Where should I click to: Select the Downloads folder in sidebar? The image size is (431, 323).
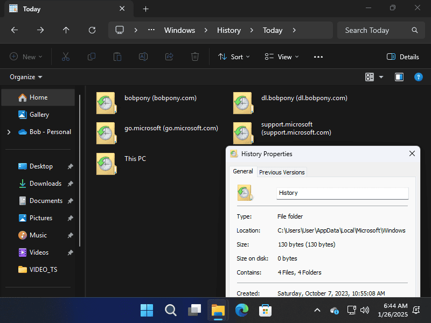coord(45,184)
